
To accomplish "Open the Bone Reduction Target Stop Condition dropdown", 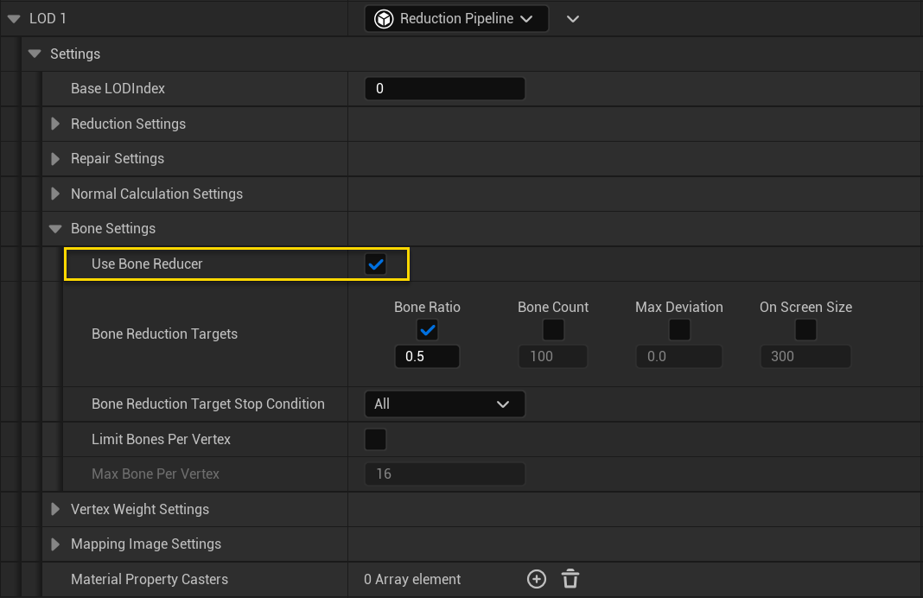I will [x=444, y=404].
